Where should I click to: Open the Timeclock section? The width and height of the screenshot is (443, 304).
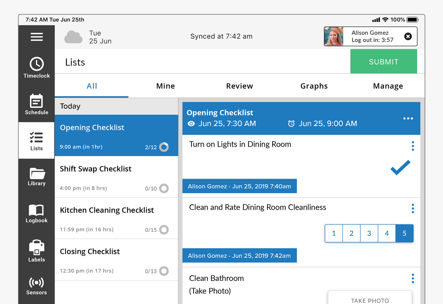click(x=37, y=67)
